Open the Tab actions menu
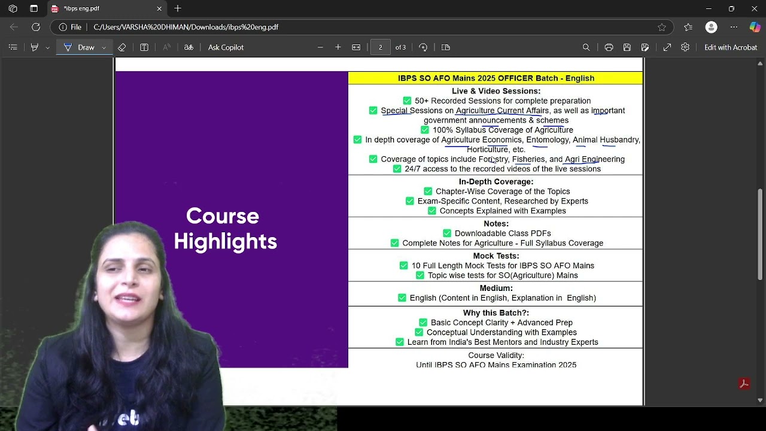The width and height of the screenshot is (766, 431). (34, 9)
